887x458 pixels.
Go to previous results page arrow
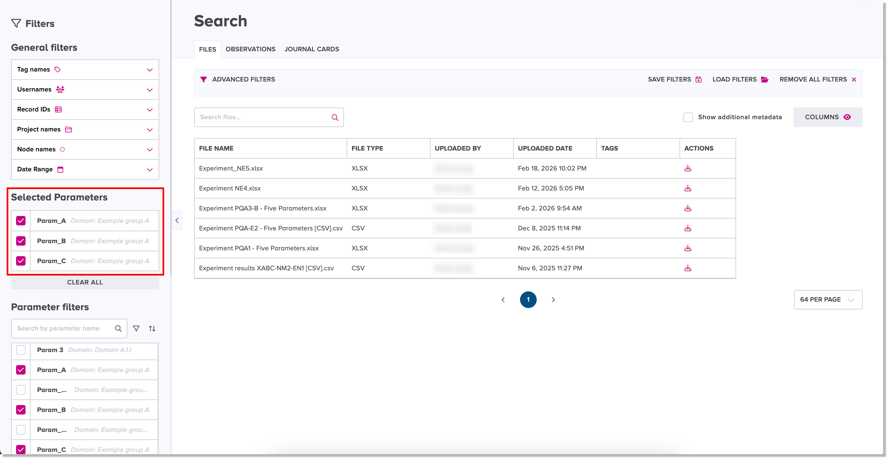[503, 300]
